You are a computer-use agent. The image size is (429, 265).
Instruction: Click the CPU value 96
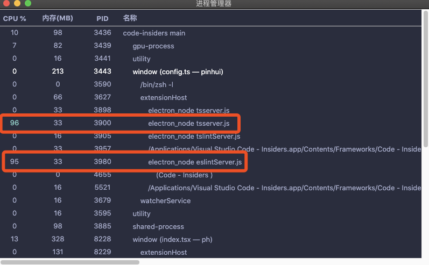tap(15, 123)
